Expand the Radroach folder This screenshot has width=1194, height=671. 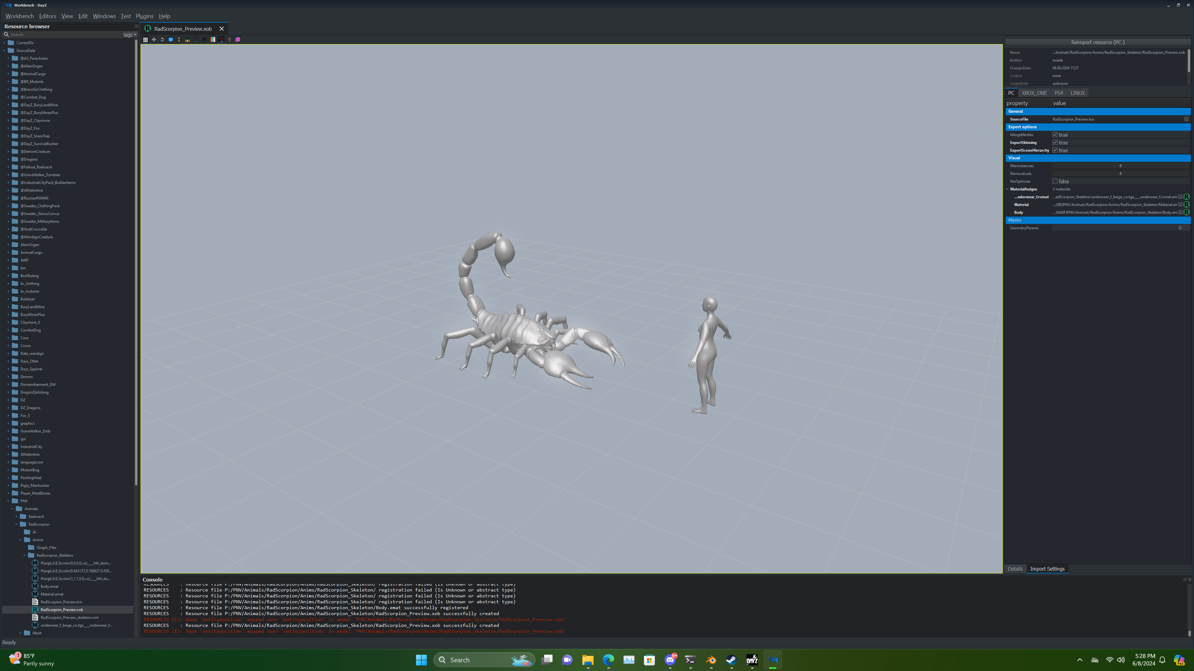tap(17, 516)
